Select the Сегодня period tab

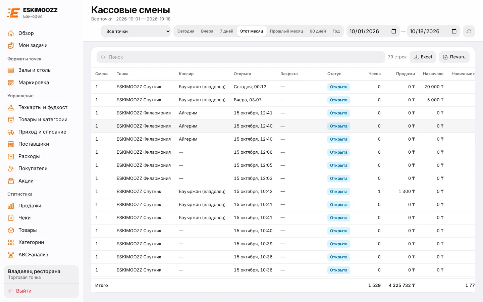[186, 31]
